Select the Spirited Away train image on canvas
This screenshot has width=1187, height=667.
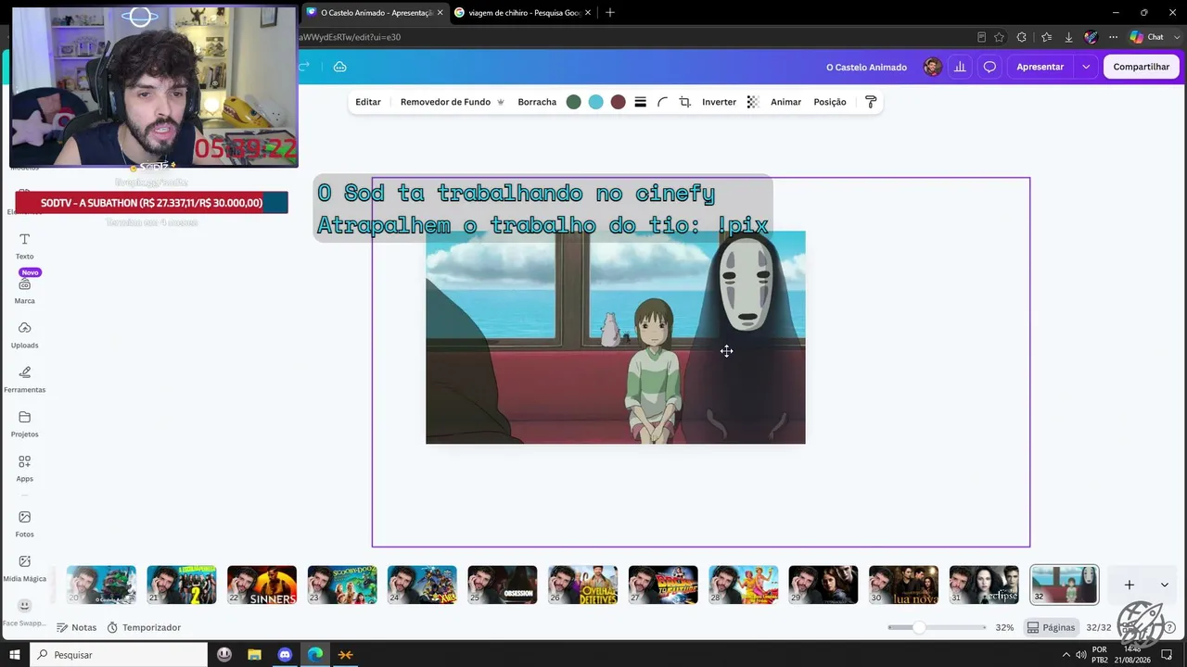616,337
